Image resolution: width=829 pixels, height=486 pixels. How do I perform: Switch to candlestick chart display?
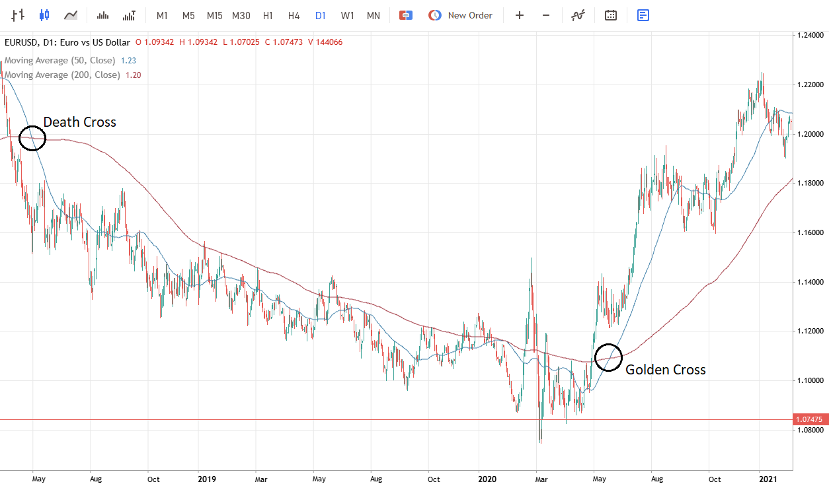pyautogui.click(x=45, y=15)
